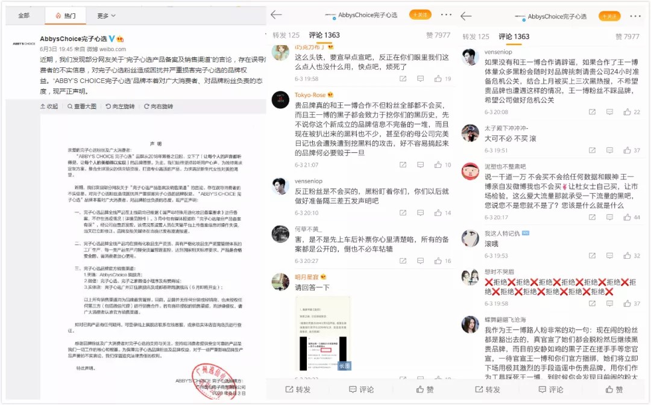Viewport: 651px width, 405px height.
Task: Open 蝶舞翩翩飞沧海 user profile
Action: coord(505,320)
